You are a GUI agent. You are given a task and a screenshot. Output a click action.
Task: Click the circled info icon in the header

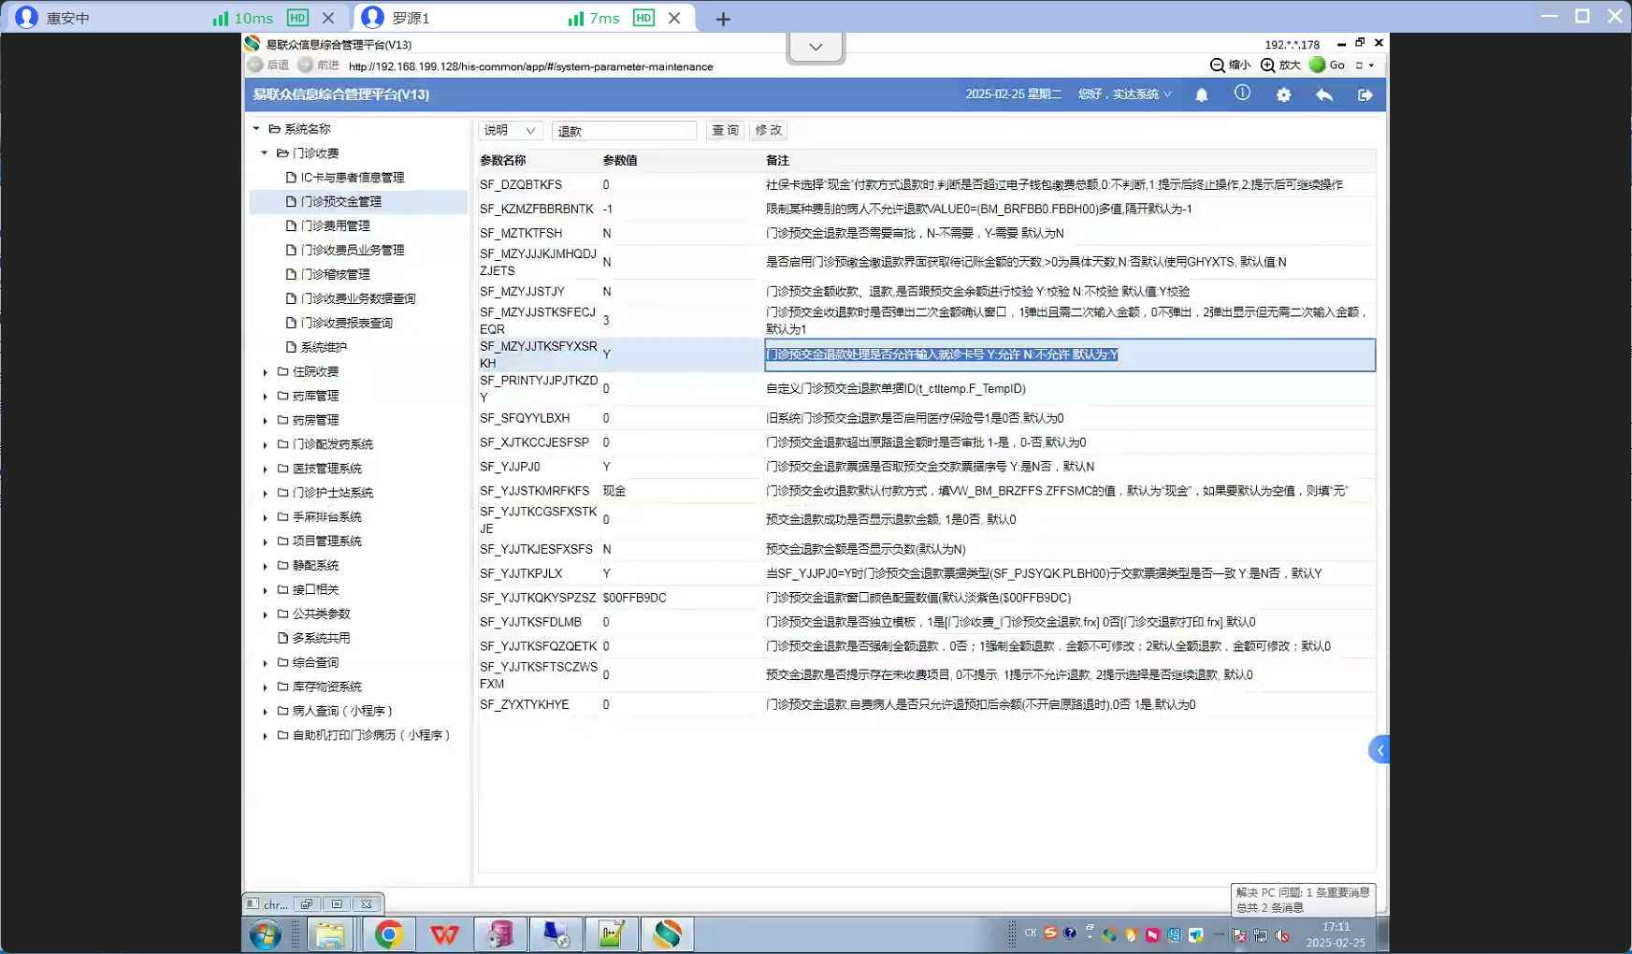tap(1242, 94)
